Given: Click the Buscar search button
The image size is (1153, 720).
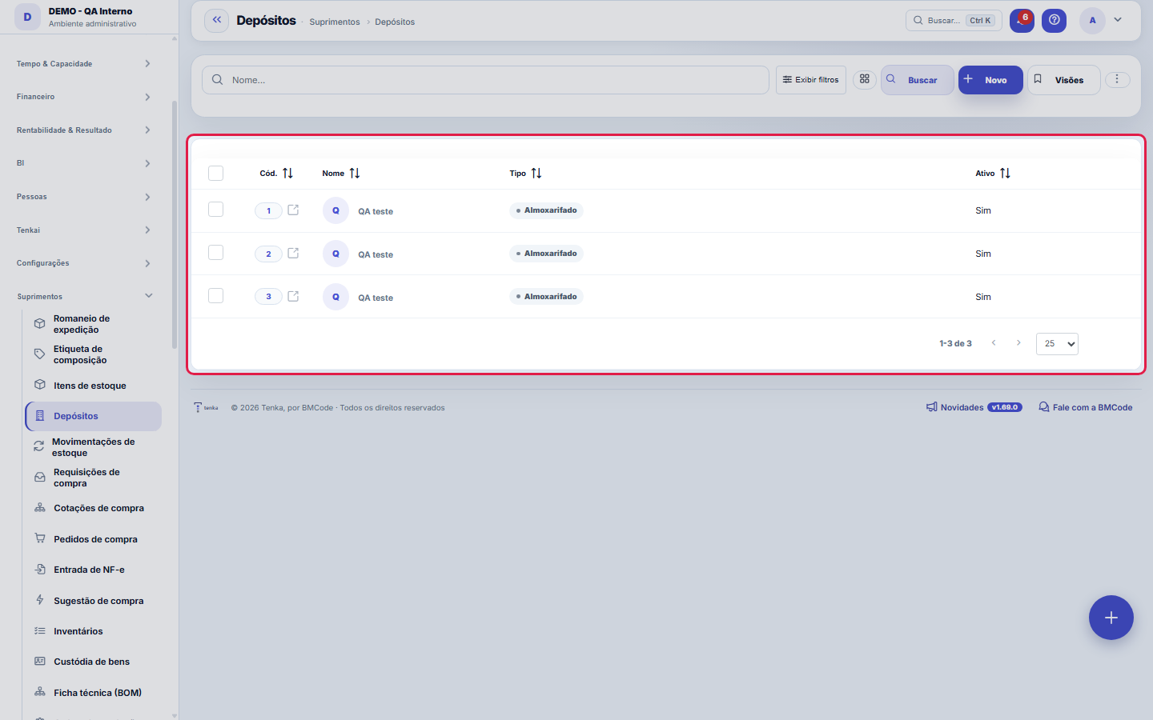Looking at the screenshot, I should [918, 80].
